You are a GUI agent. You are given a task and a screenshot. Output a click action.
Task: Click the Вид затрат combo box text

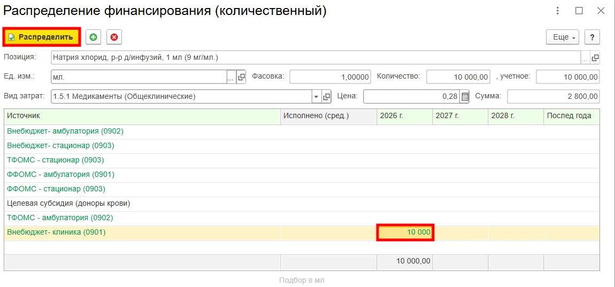point(181,96)
